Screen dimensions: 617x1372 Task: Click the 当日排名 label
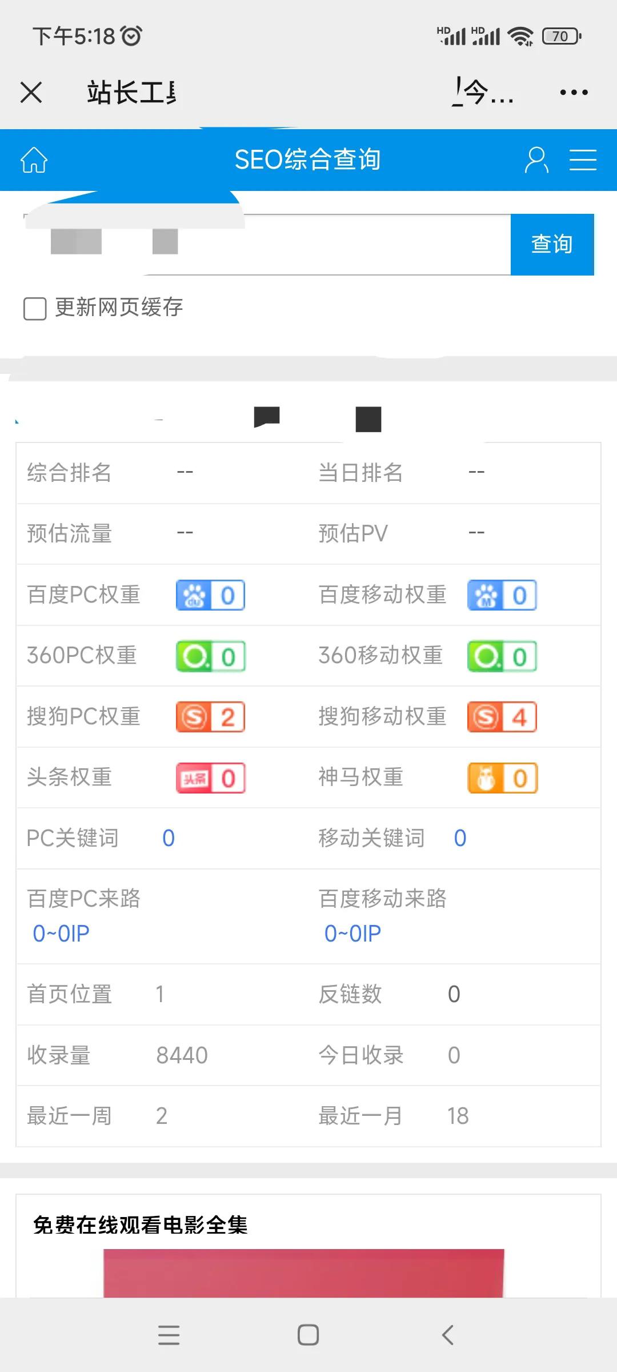pos(360,473)
